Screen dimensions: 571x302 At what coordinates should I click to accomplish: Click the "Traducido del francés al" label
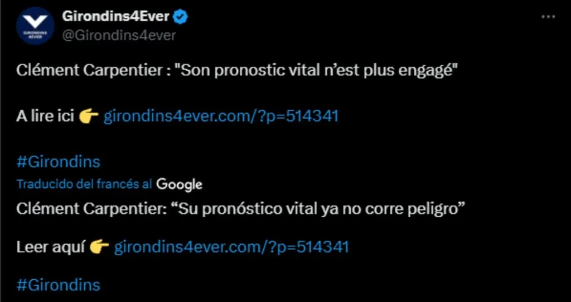coord(84,184)
